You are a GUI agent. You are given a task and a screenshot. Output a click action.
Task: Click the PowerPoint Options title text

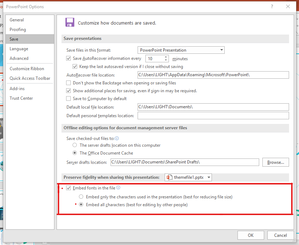[25, 7]
